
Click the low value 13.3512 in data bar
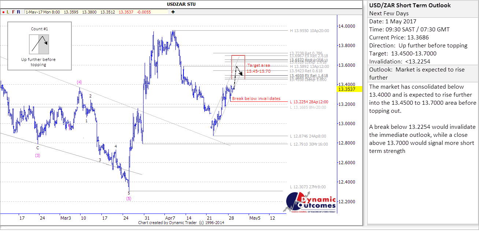coord(108,12)
